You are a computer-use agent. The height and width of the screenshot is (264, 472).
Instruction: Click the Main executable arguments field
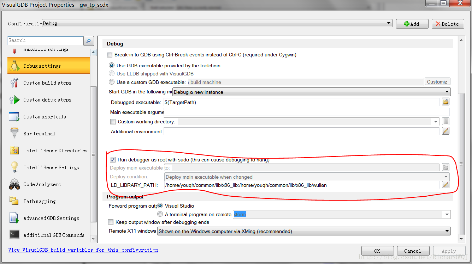(307, 112)
